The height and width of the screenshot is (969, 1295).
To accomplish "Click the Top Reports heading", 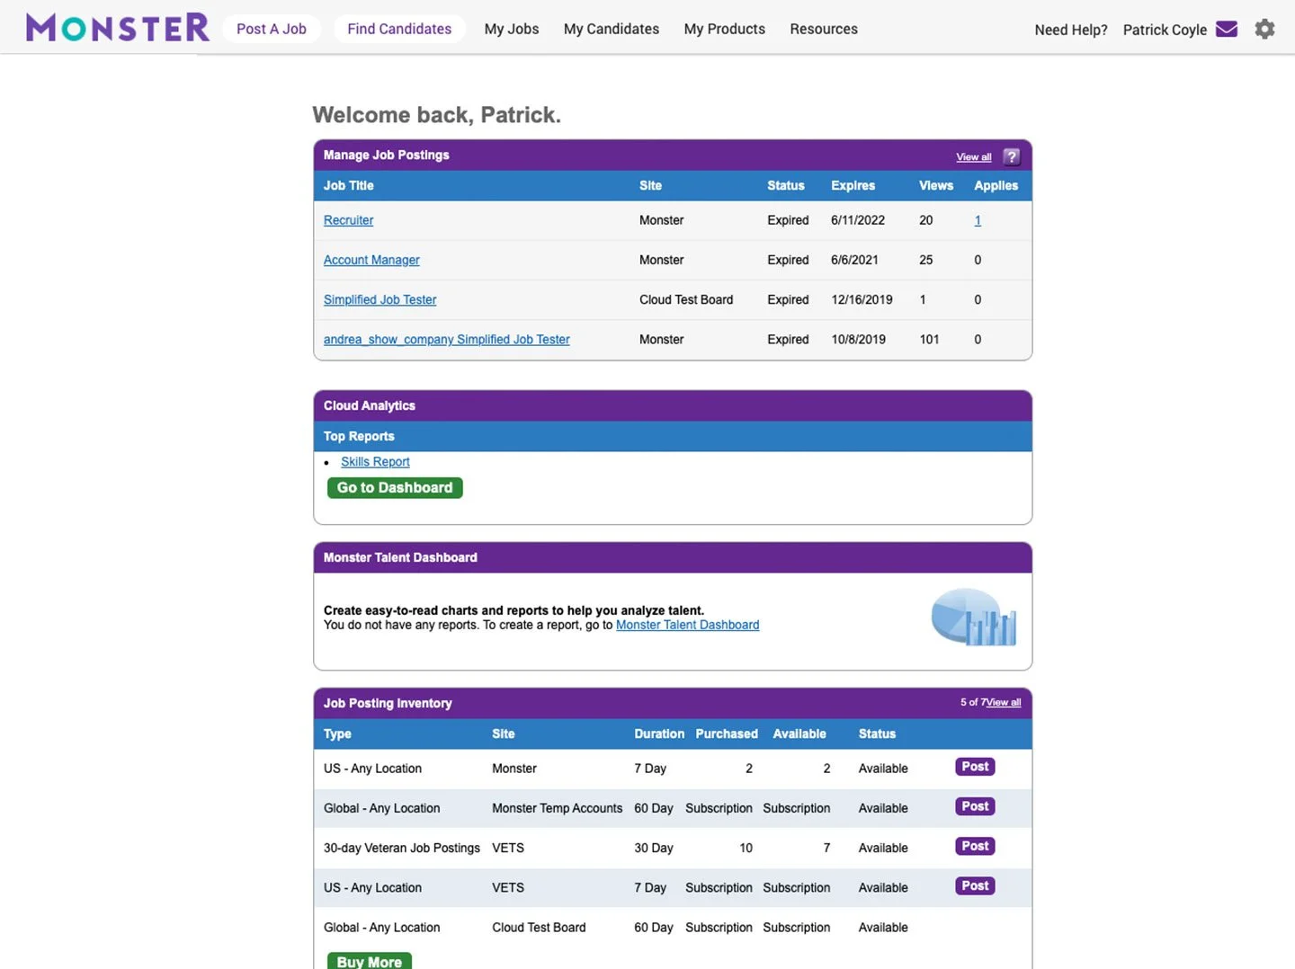I will 359,436.
